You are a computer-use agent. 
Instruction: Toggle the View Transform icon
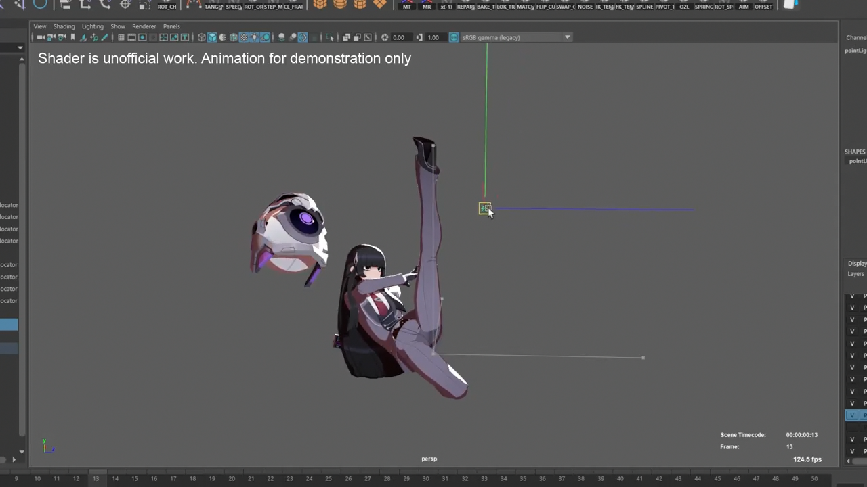[454, 37]
